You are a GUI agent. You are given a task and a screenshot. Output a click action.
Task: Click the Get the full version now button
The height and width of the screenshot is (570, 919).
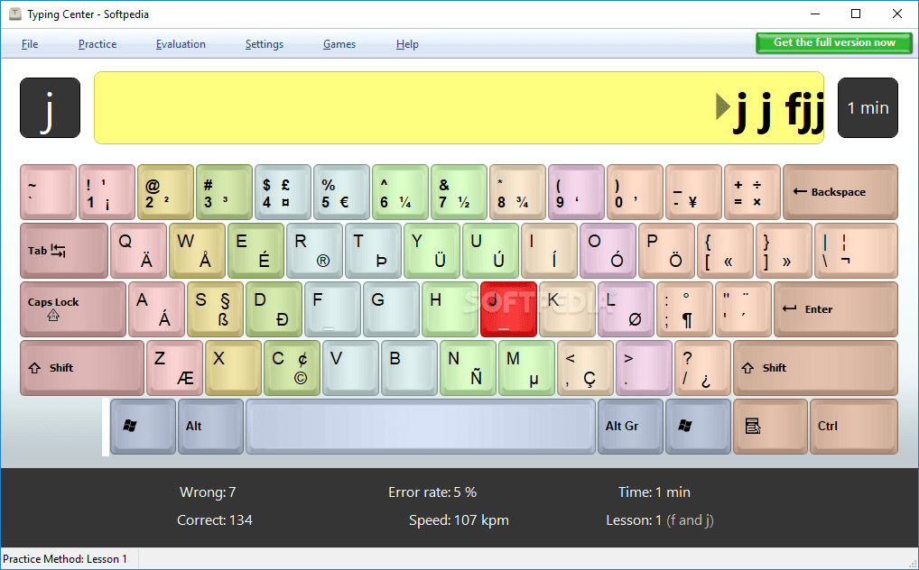832,42
